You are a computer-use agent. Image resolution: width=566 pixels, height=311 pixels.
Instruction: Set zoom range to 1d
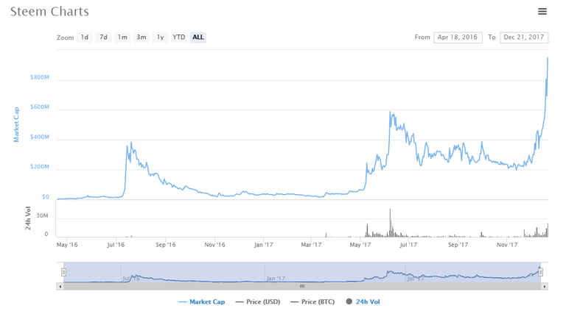[x=85, y=37]
